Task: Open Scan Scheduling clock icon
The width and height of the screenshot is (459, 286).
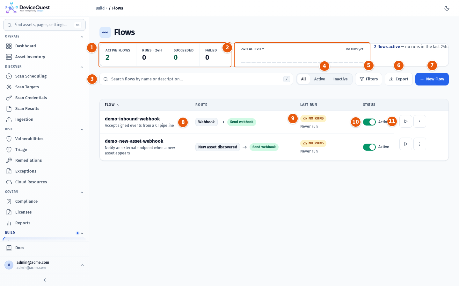Action: click(9, 76)
